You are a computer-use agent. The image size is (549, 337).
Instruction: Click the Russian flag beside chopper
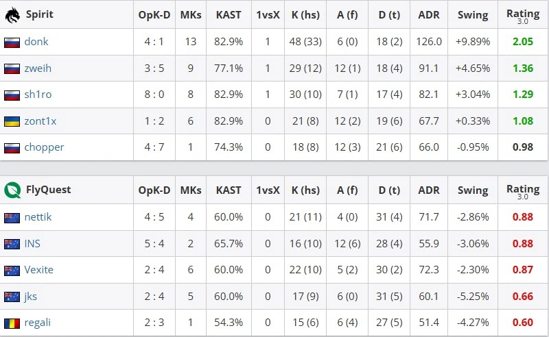click(12, 148)
